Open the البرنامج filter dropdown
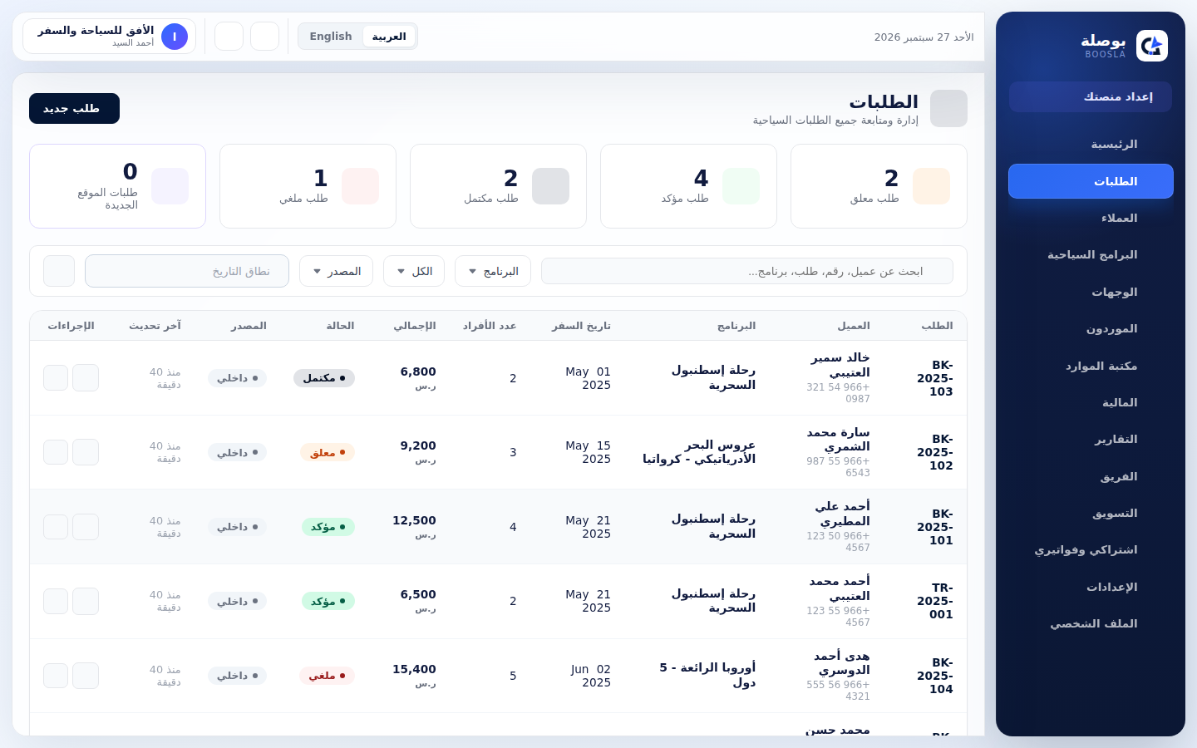1197x748 pixels. coord(493,271)
